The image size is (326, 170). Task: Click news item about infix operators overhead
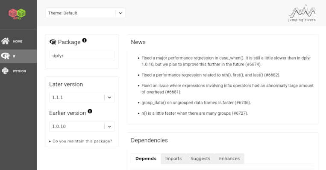(227, 89)
